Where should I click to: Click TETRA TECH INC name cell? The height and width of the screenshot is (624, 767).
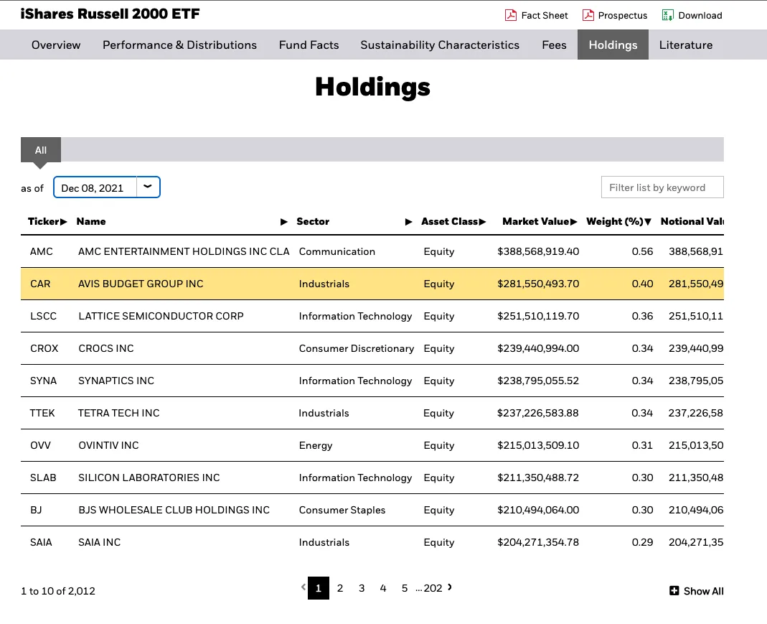[x=119, y=413]
